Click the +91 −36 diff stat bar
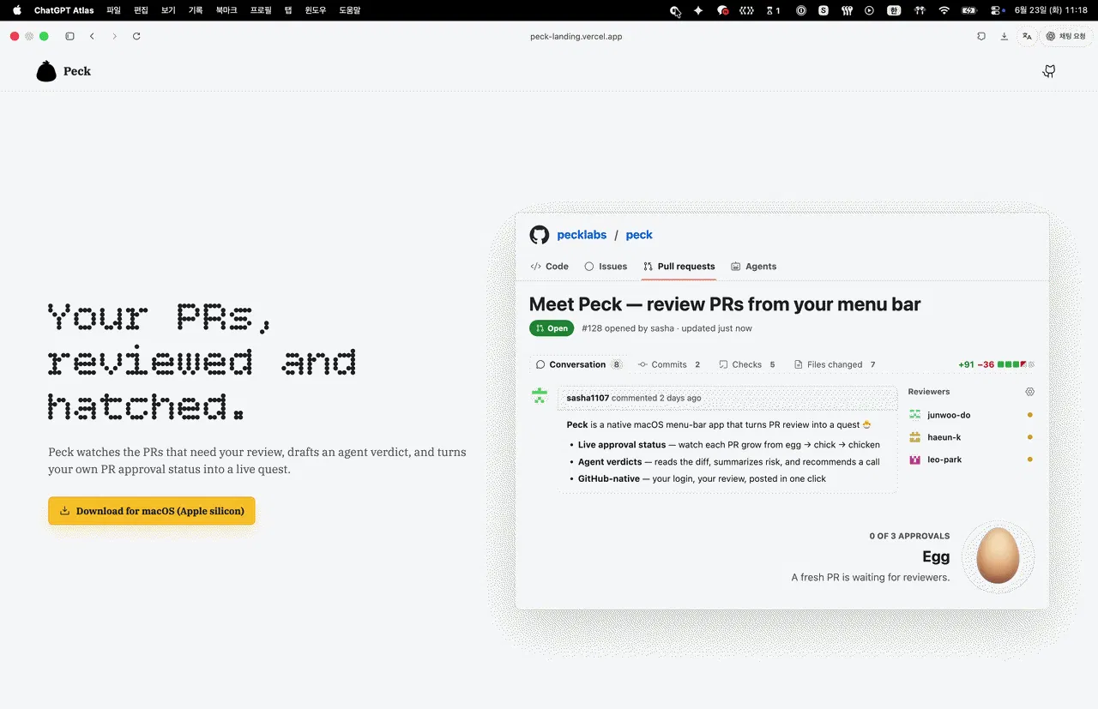Image resolution: width=1098 pixels, height=709 pixels. click(996, 364)
